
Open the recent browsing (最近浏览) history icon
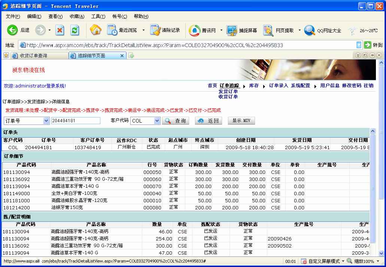tap(112, 30)
